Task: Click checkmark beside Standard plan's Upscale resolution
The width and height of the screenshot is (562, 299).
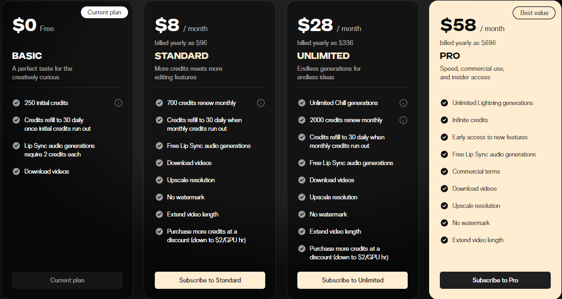Action: click(x=159, y=180)
